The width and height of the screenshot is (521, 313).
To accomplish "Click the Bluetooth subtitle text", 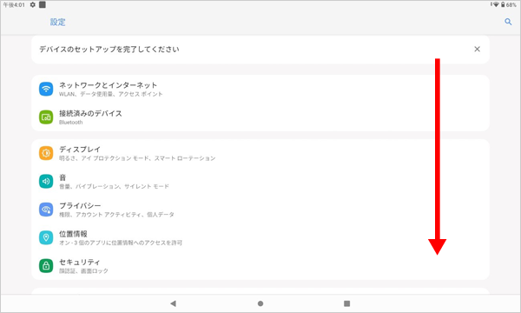I will click(x=71, y=123).
